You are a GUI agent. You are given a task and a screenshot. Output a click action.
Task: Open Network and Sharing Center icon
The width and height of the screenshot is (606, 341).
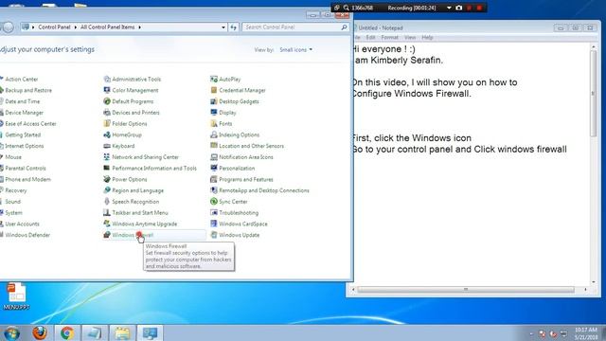pyautogui.click(x=107, y=157)
